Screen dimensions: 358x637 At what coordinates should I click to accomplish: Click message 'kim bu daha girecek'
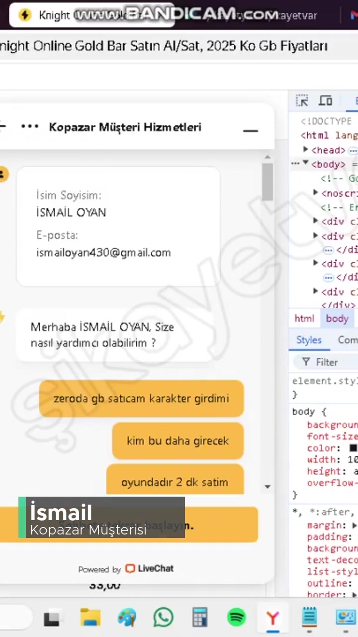point(178,440)
